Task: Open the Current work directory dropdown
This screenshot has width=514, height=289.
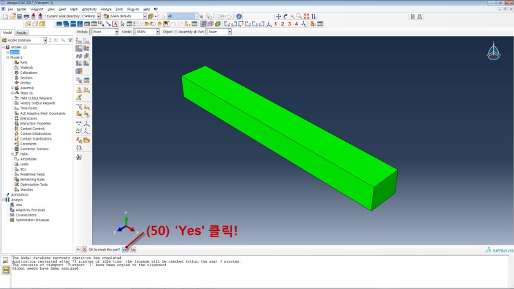Action: pos(99,16)
